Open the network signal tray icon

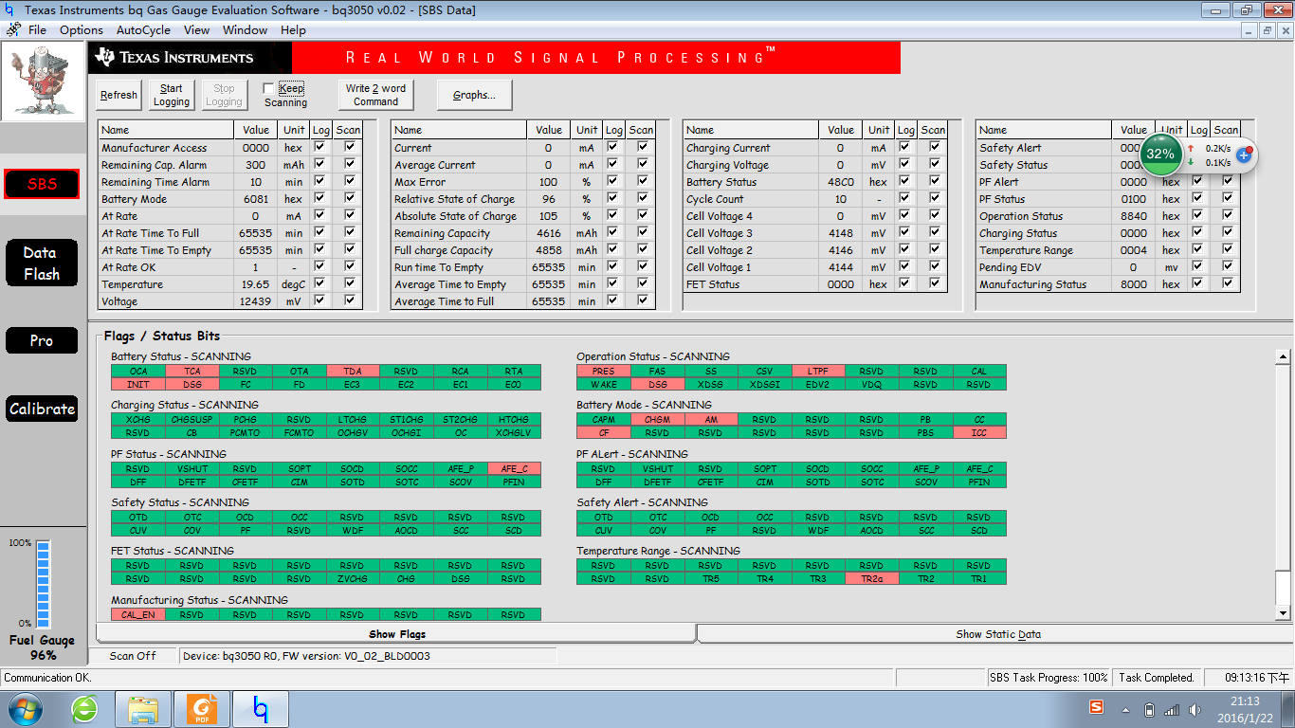1172,709
